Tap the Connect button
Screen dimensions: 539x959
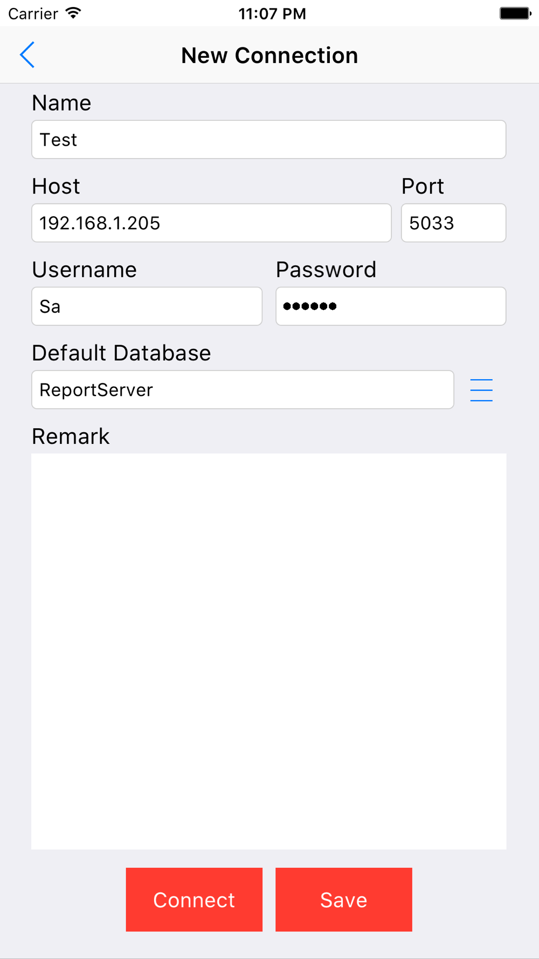194,900
